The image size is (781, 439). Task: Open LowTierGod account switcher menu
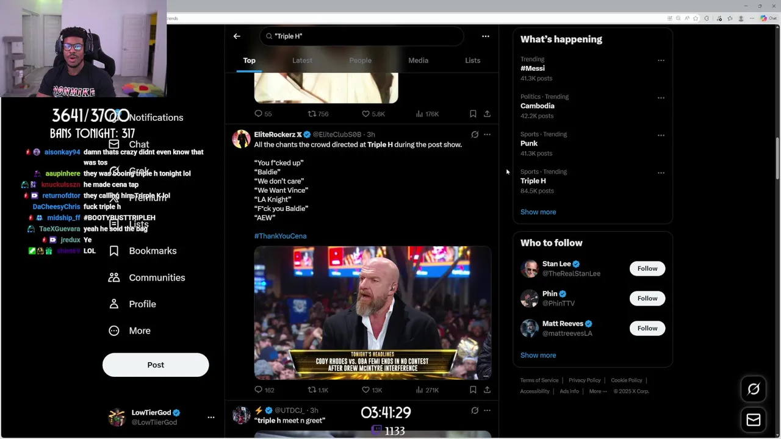coord(211,417)
